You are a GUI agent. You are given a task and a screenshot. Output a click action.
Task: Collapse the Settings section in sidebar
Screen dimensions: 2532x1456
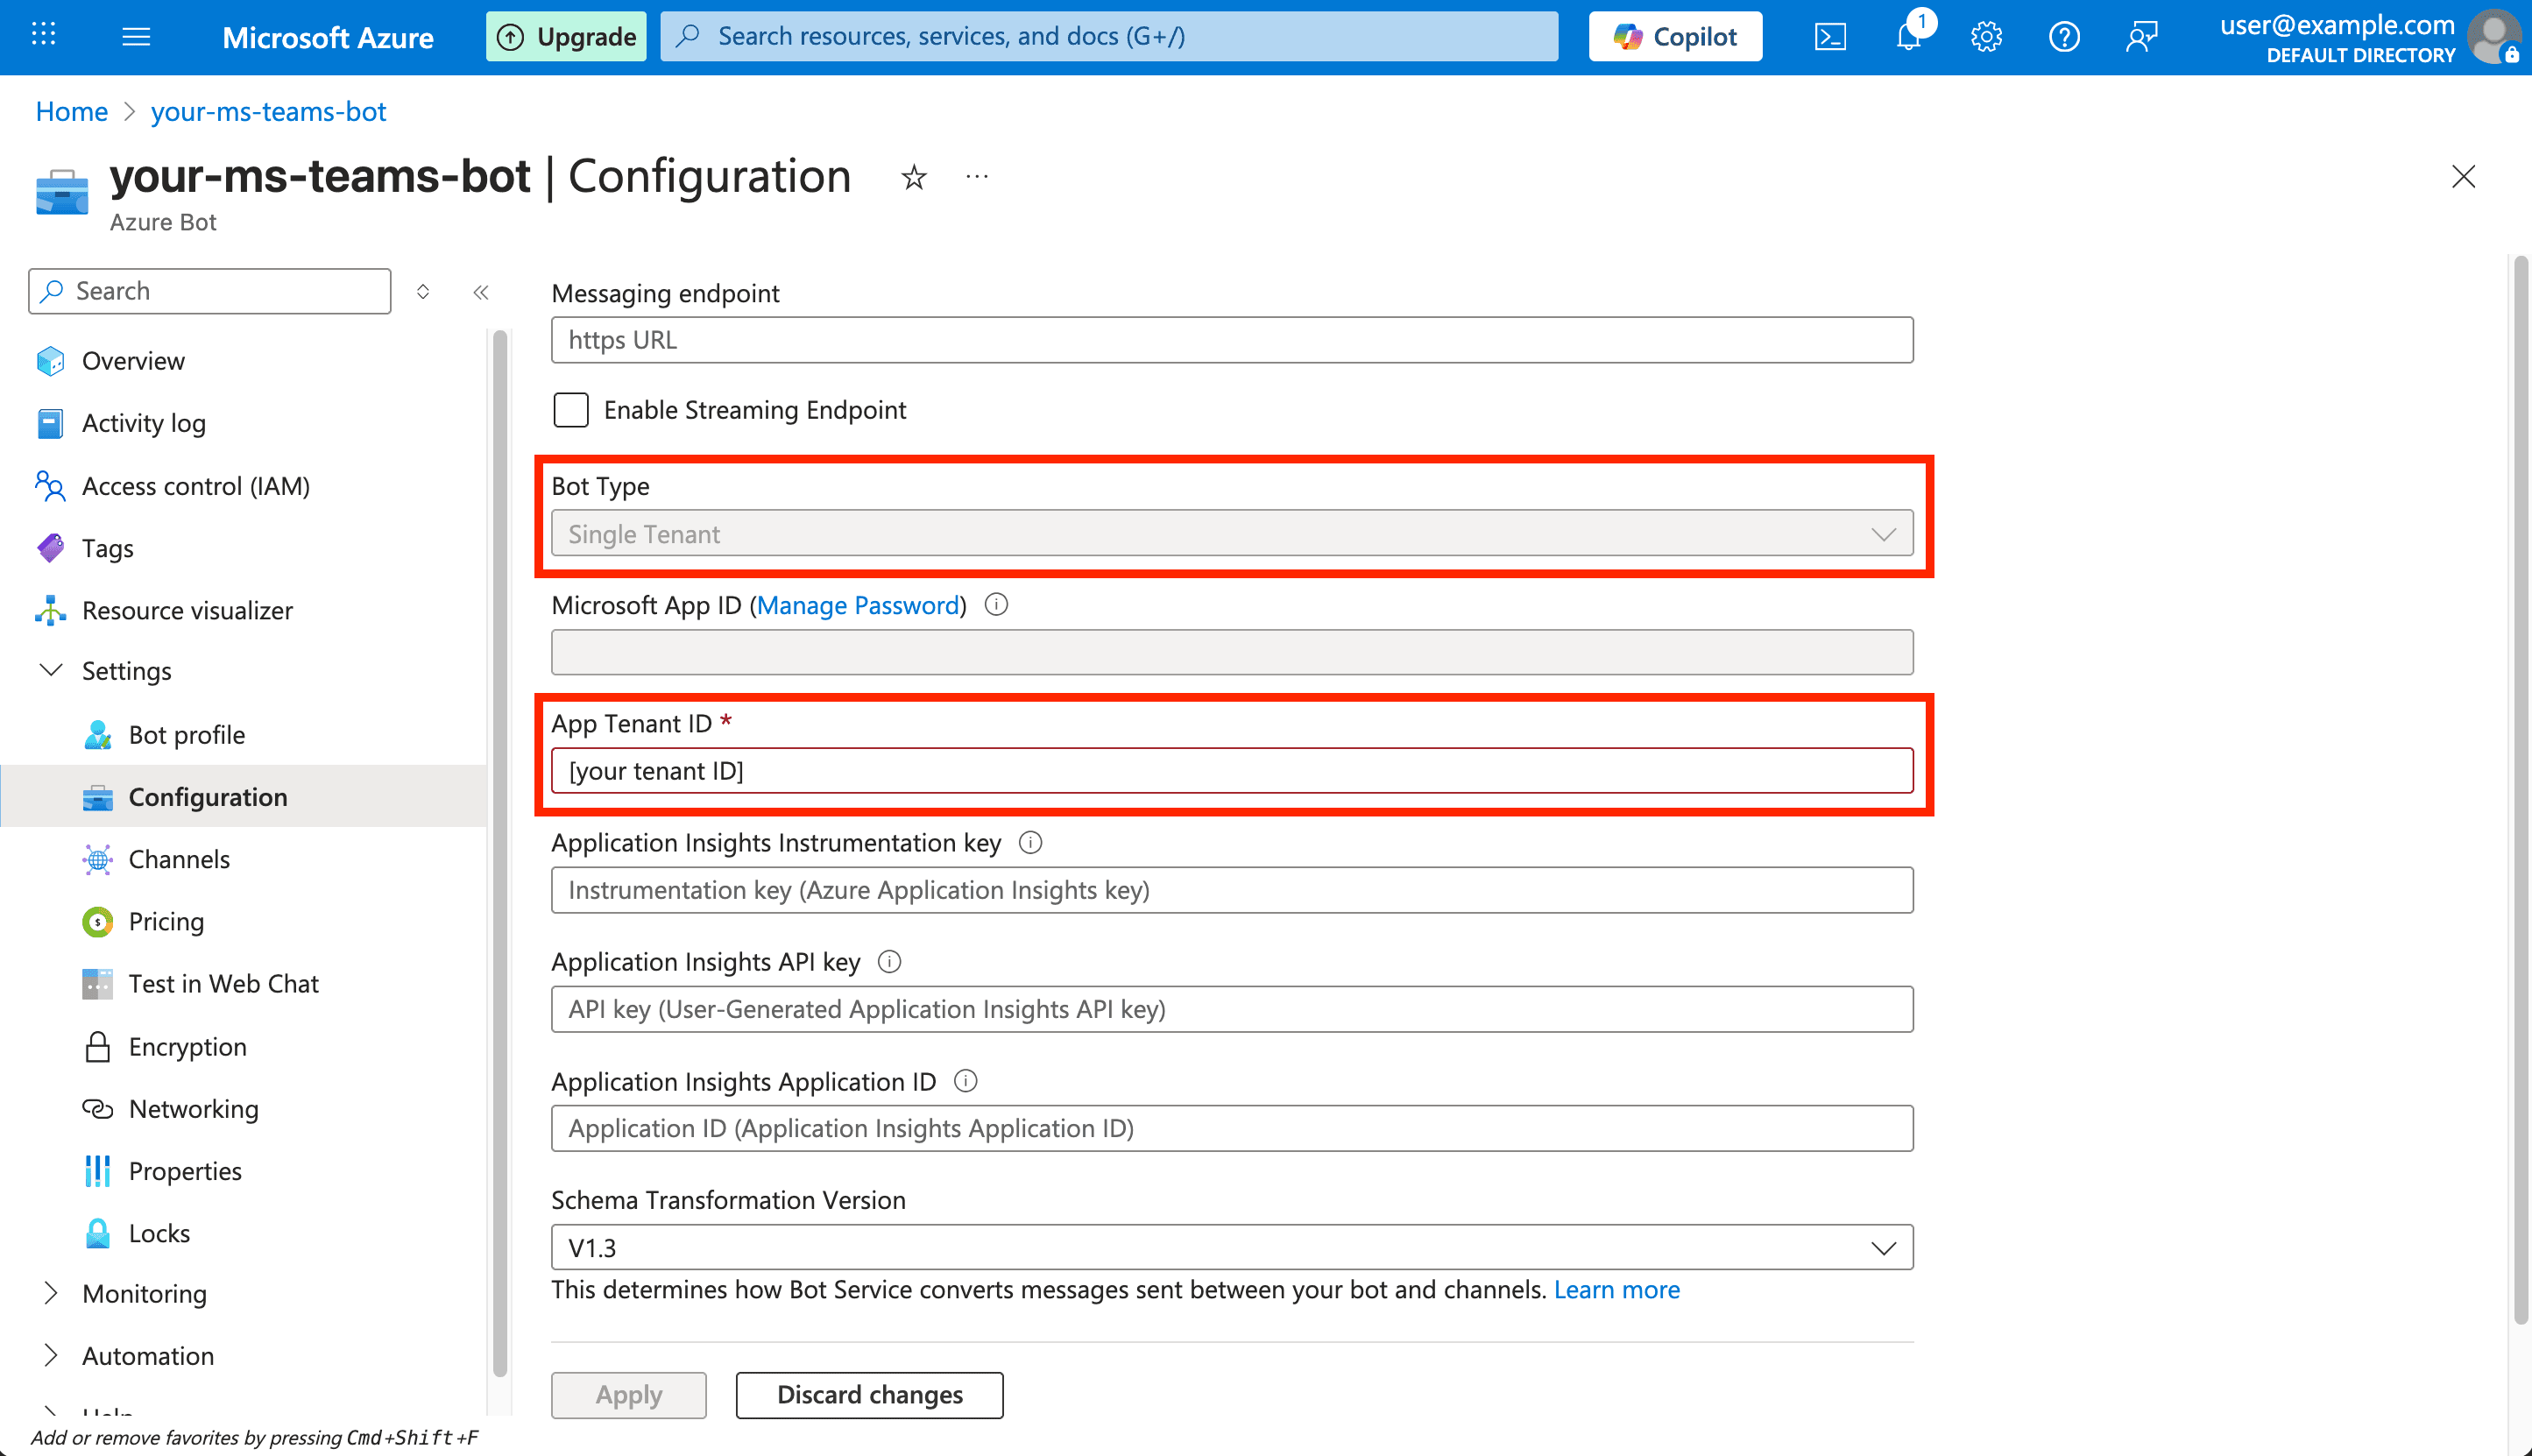pyautogui.click(x=52, y=671)
